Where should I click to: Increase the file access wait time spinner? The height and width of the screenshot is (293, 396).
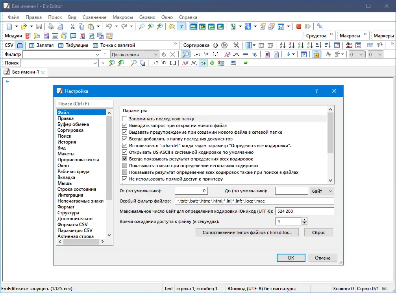pyautogui.click(x=305, y=219)
